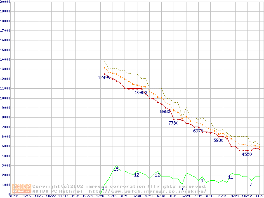Screen dimensions: 264x198
Task: Click the 11/2 date on x-axis
Action: [259, 196]
